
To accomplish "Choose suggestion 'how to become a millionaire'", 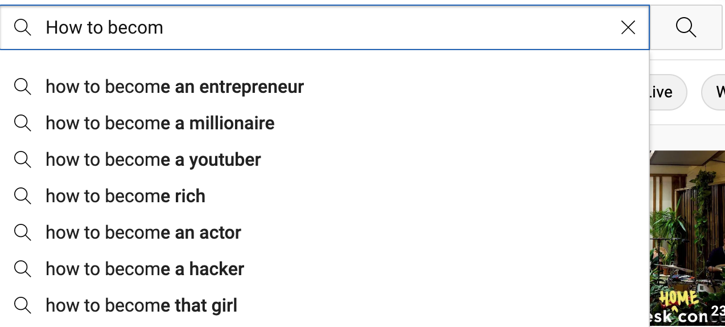I will point(160,123).
